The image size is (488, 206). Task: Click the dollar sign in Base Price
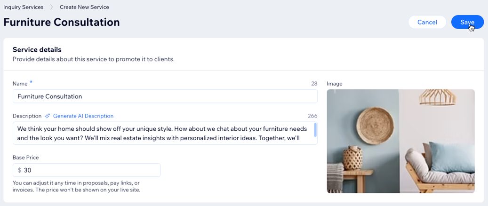pyautogui.click(x=19, y=170)
